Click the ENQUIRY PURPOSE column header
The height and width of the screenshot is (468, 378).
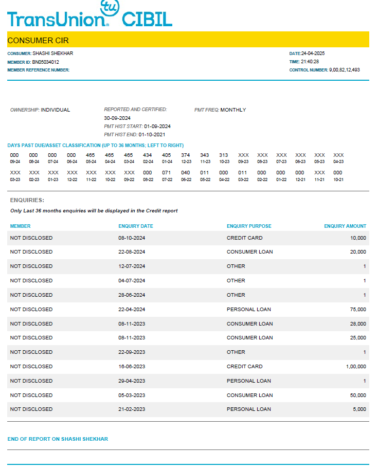pos(249,226)
